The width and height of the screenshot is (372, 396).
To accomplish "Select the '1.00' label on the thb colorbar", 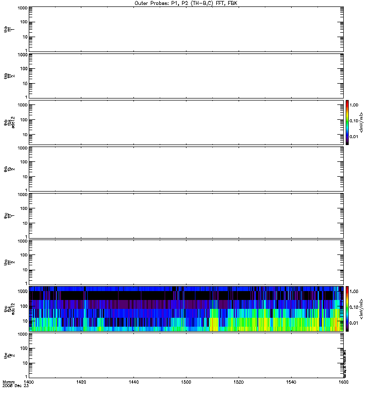I will pos(354,105).
